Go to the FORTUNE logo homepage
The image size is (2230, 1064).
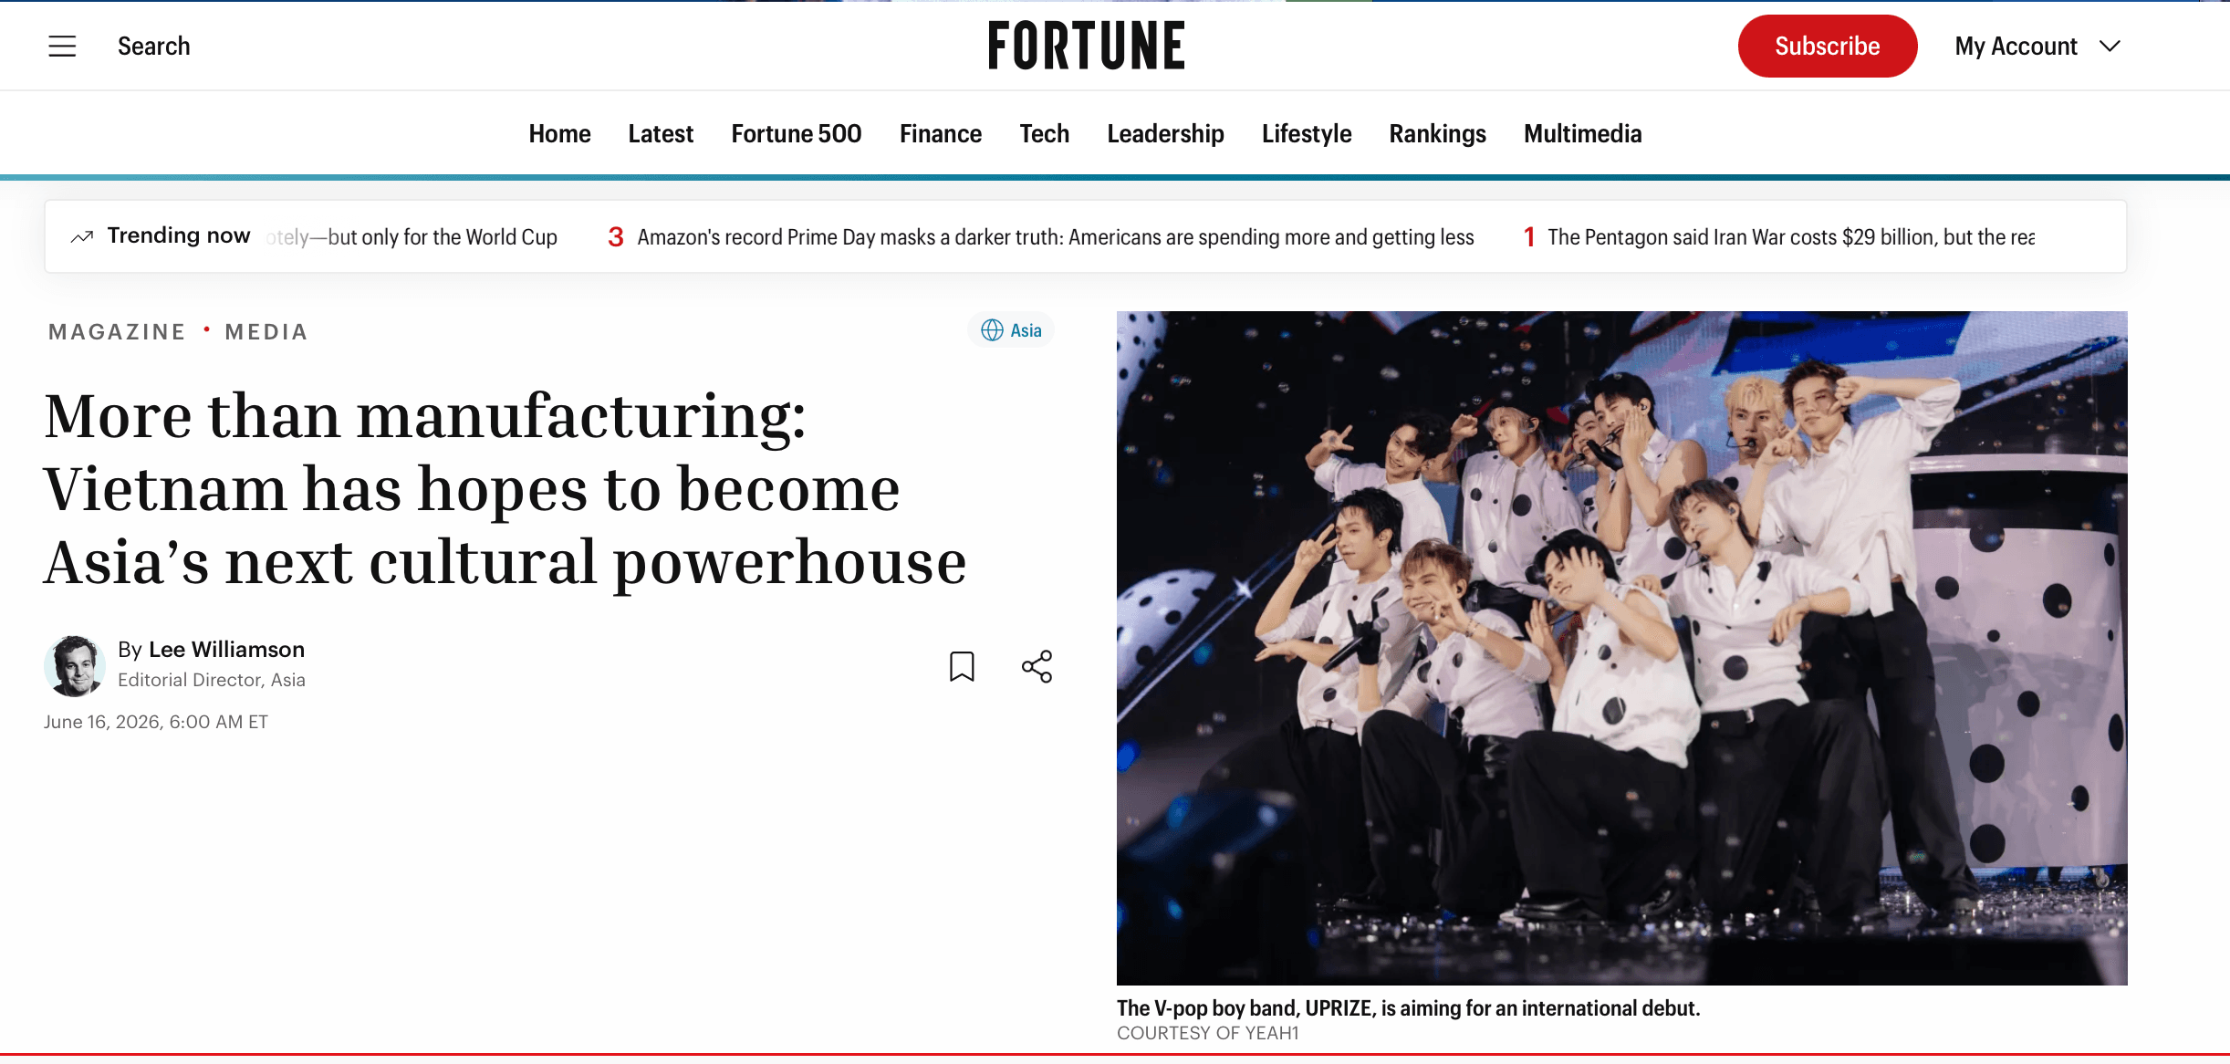click(x=1086, y=46)
